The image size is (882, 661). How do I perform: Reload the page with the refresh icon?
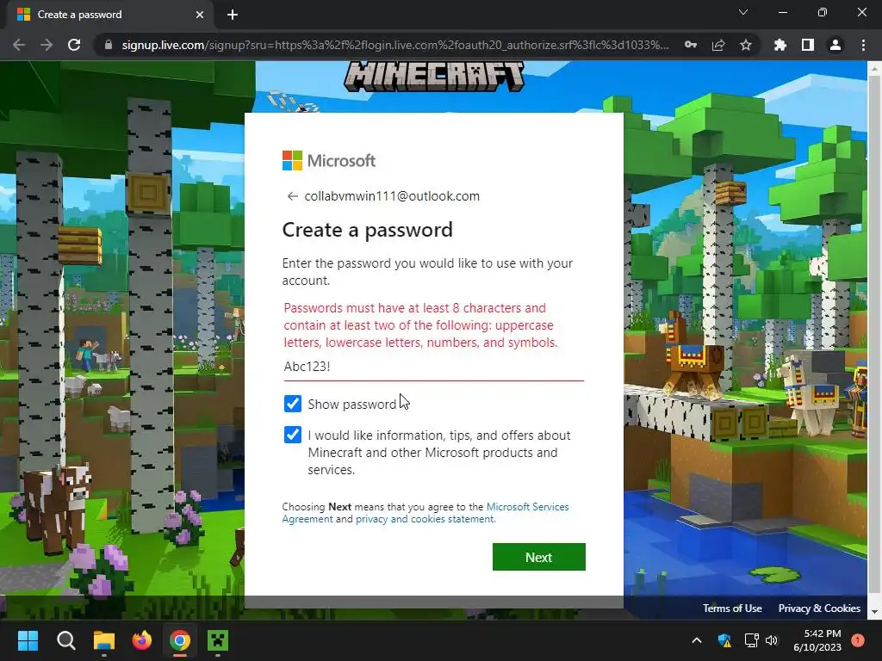click(74, 45)
